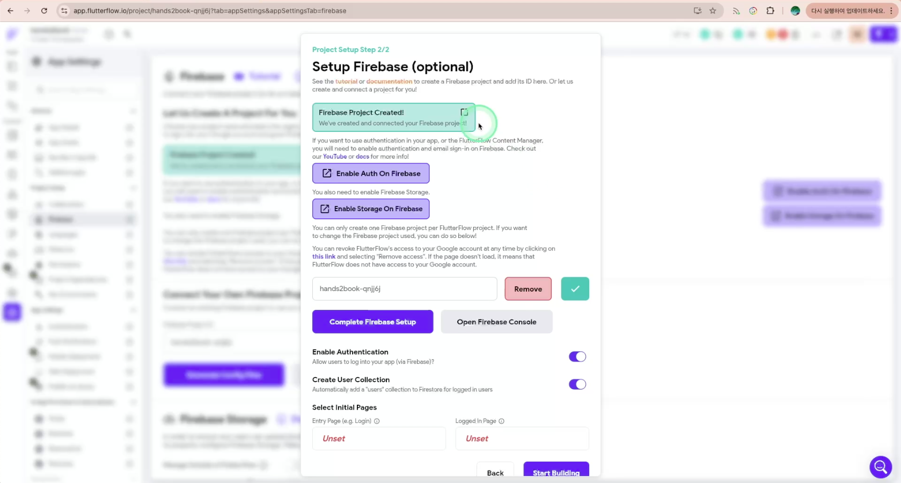
Task: Open the Entry Page Unset dropdown
Action: point(379,439)
